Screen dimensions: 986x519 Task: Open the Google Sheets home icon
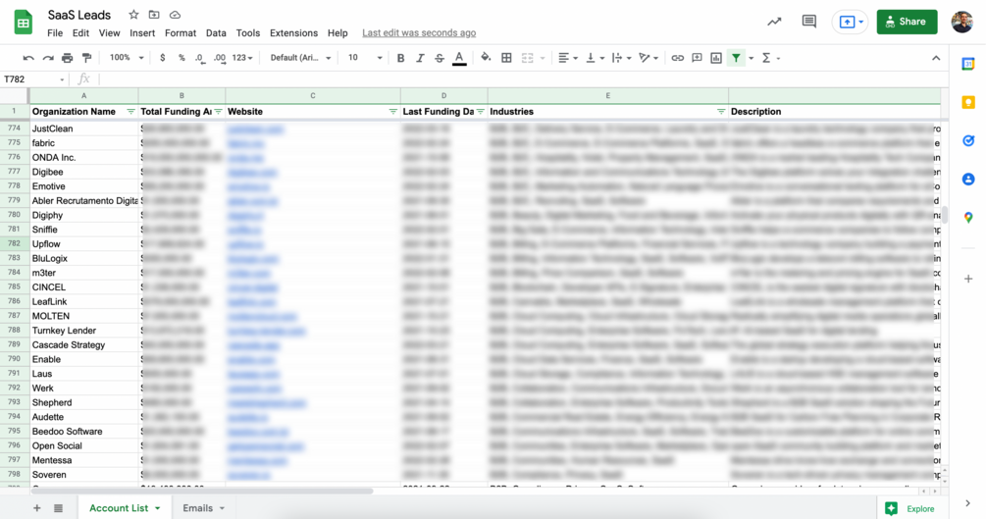(24, 22)
